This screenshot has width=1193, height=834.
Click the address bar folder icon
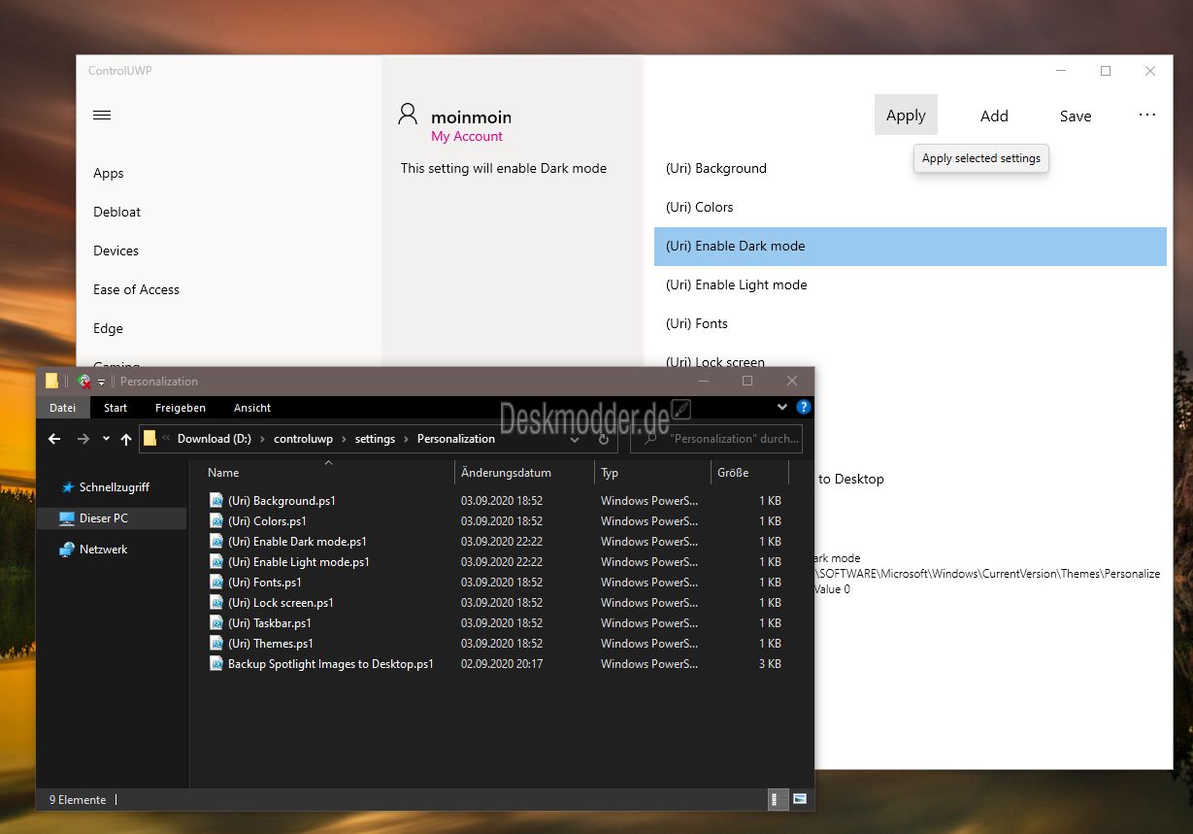point(149,439)
